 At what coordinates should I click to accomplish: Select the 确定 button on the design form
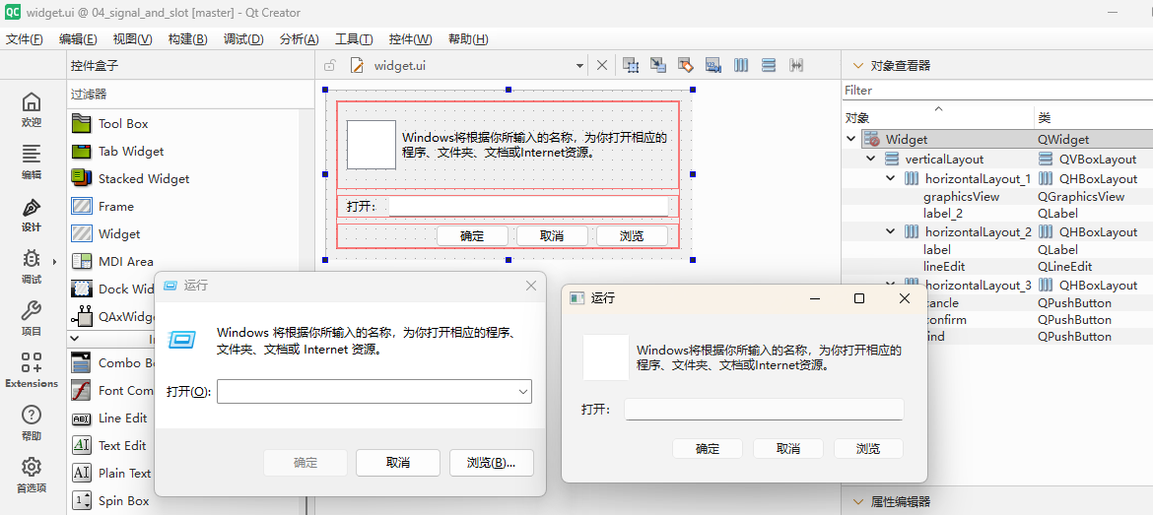(472, 235)
